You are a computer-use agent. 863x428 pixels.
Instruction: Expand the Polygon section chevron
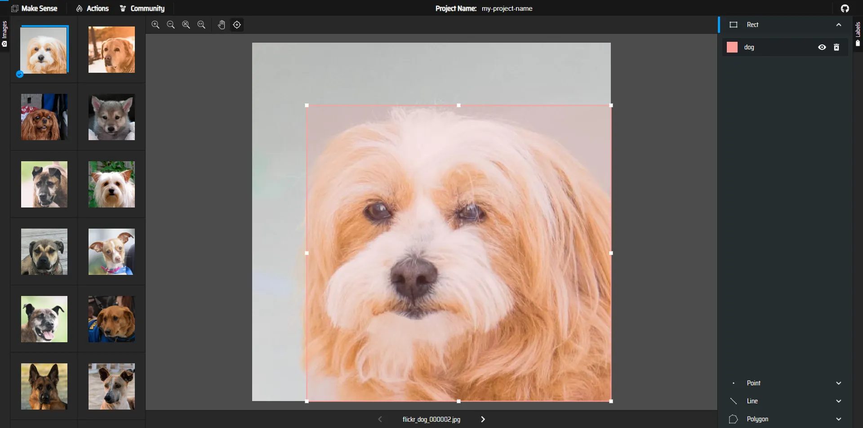(839, 419)
